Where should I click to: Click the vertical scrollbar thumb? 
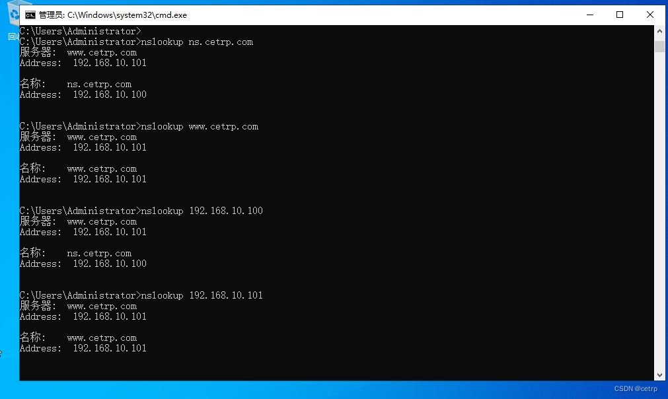tap(659, 46)
